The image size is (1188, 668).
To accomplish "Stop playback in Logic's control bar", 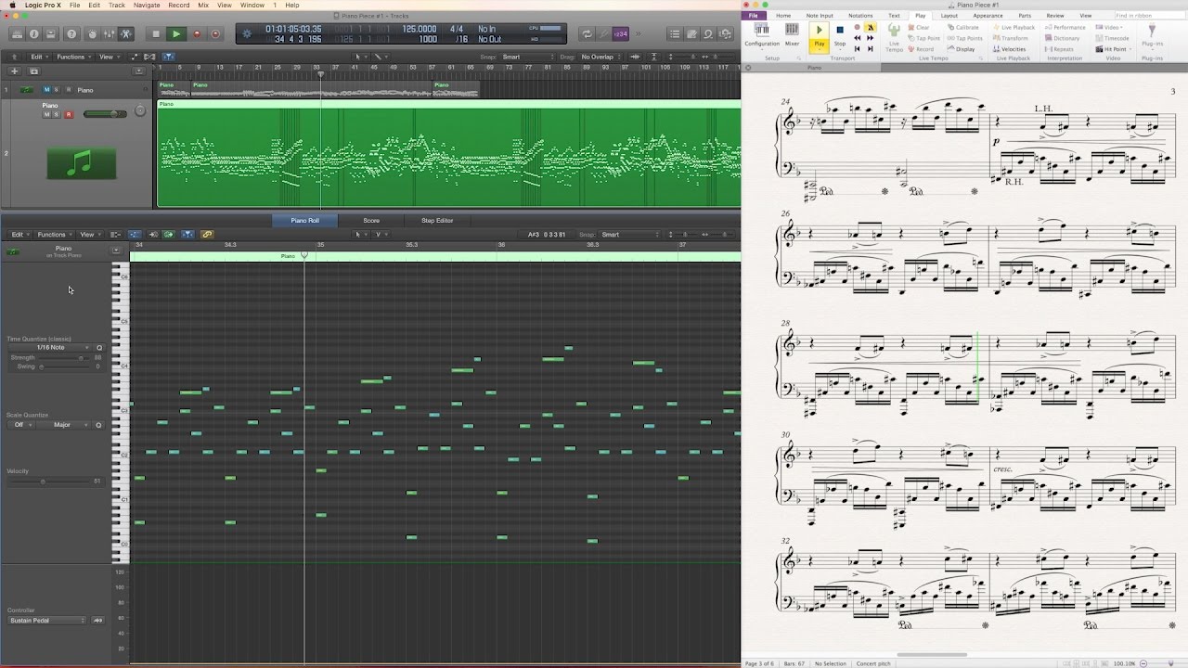I will point(155,34).
